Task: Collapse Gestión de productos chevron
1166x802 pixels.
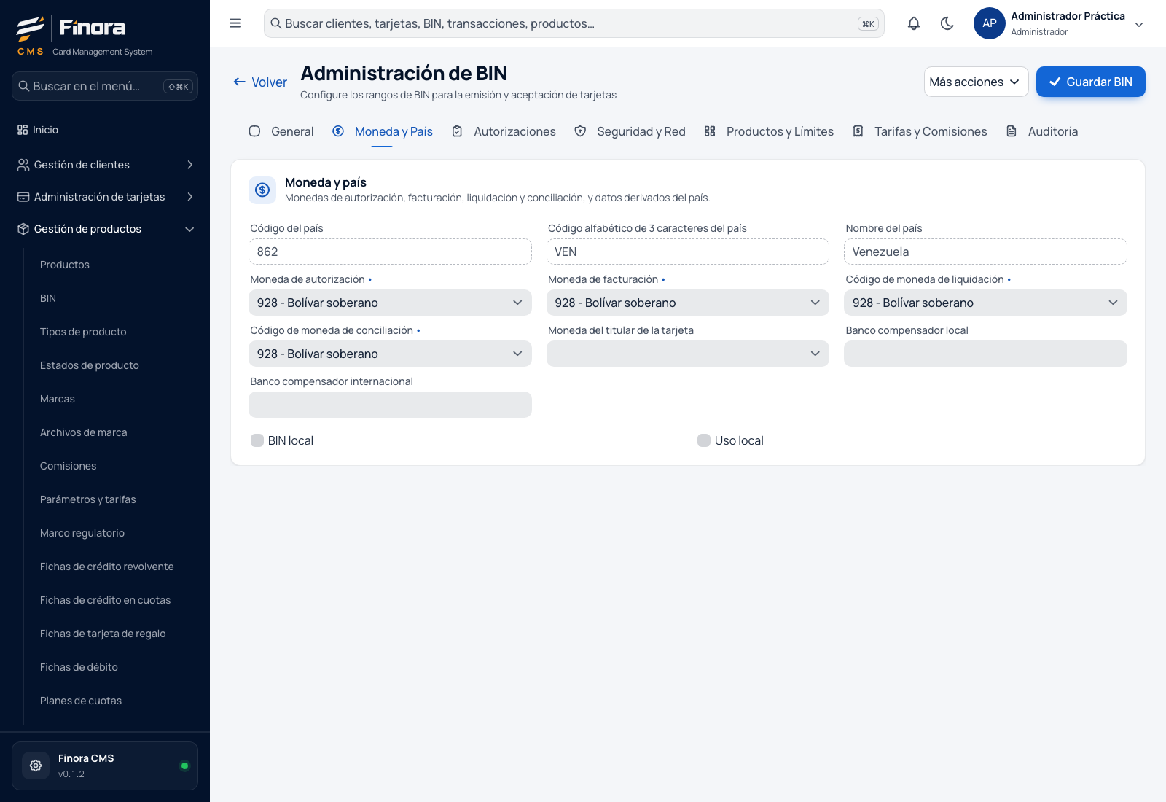Action: pyautogui.click(x=190, y=229)
